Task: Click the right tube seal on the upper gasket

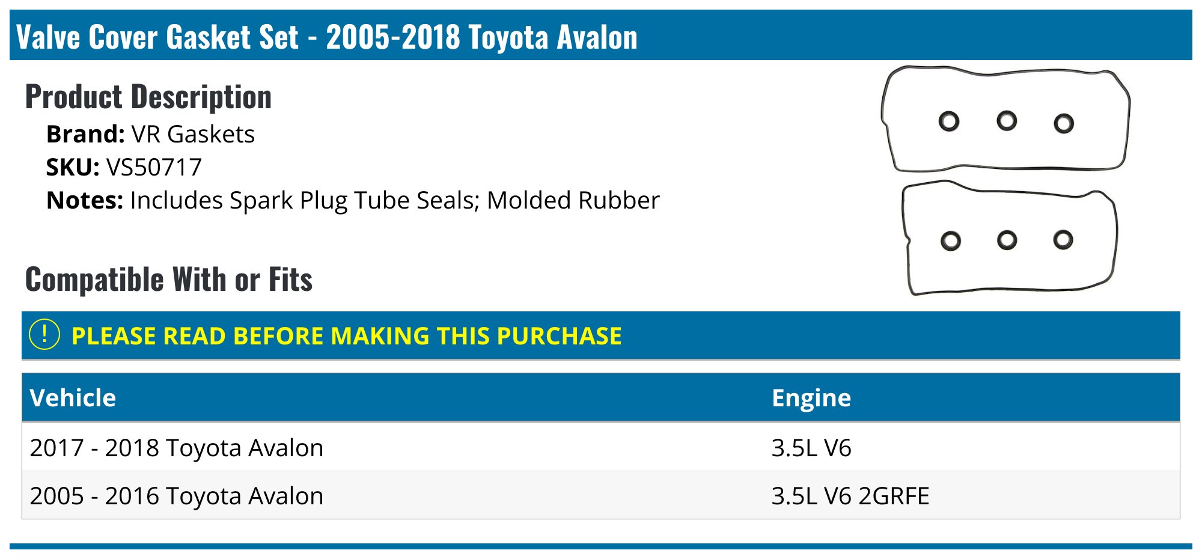Action: point(1063,124)
